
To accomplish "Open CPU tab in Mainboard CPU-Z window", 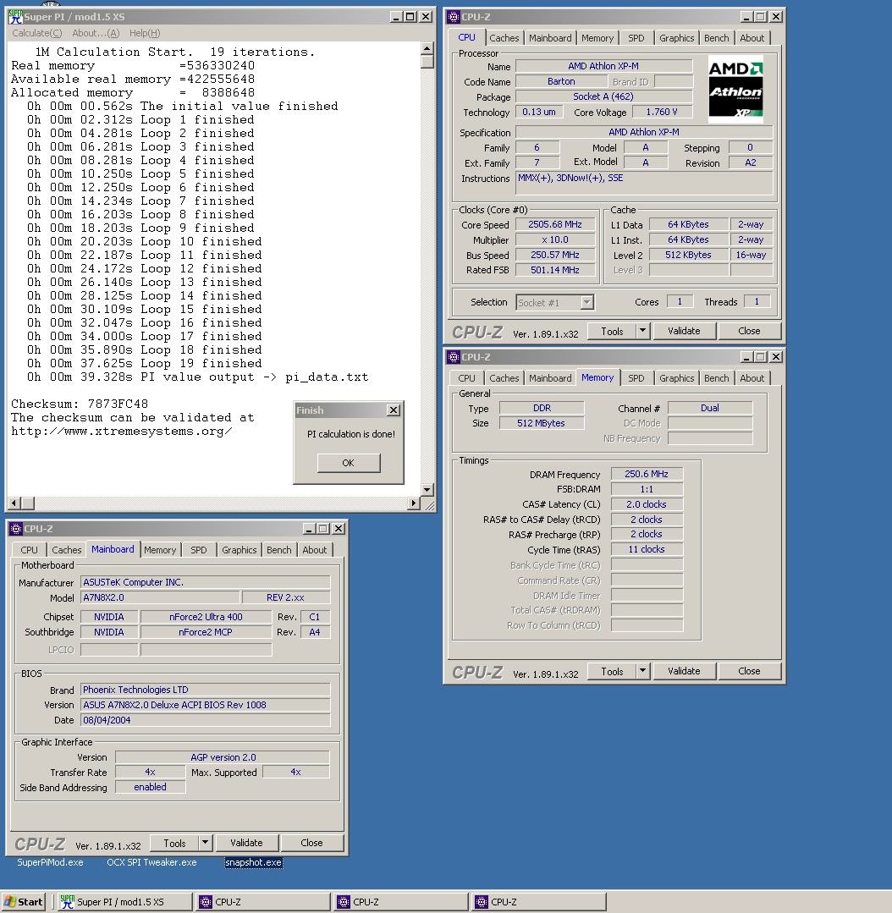I will coord(29,550).
